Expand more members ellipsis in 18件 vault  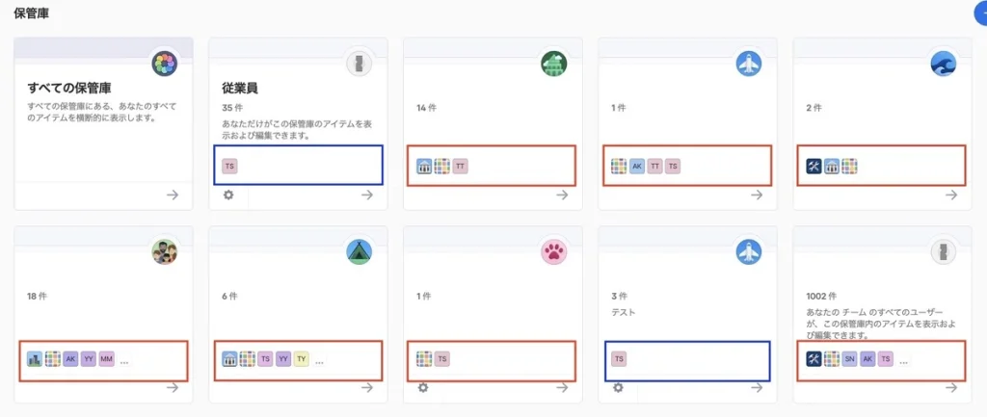tap(124, 360)
